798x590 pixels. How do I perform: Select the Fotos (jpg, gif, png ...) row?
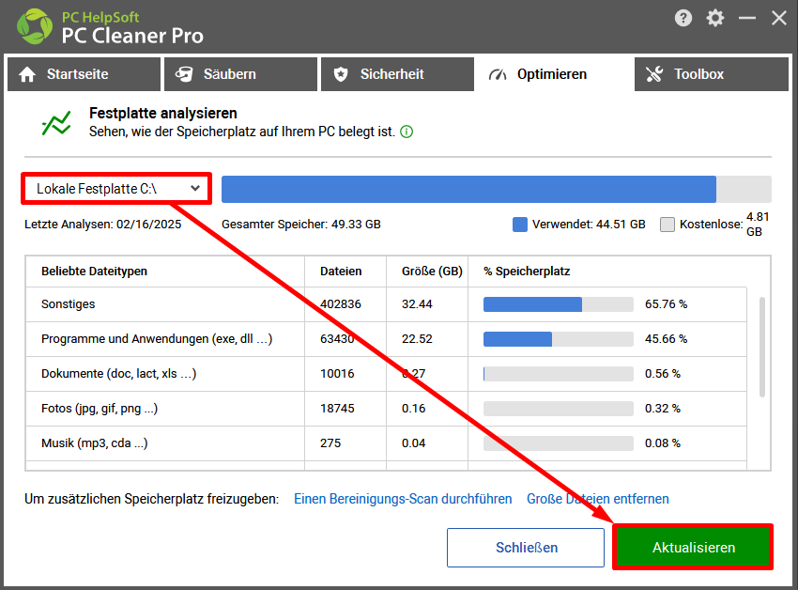pyautogui.click(x=386, y=409)
